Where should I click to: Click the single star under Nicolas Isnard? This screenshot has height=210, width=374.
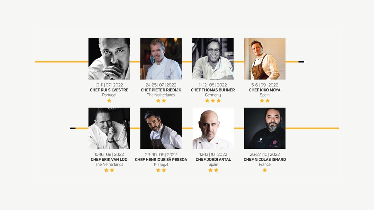[265, 170]
